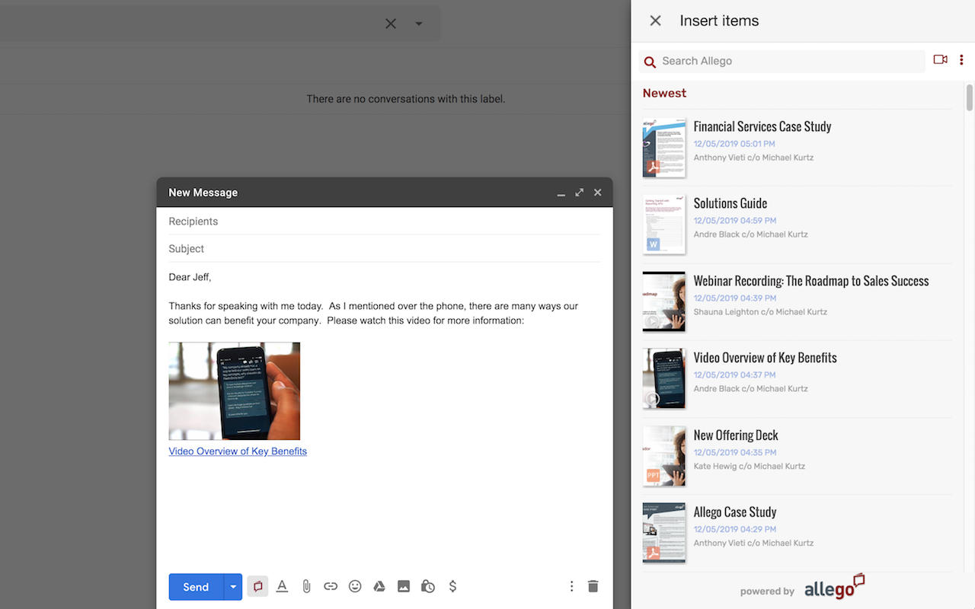Select Webinar Recording thumbnail
Image resolution: width=975 pixels, height=609 pixels.
664,301
